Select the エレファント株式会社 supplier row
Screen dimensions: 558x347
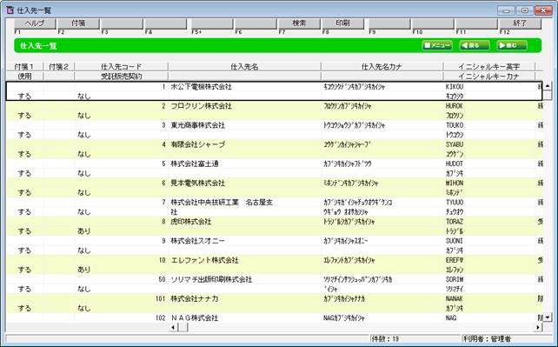[x=275, y=264]
